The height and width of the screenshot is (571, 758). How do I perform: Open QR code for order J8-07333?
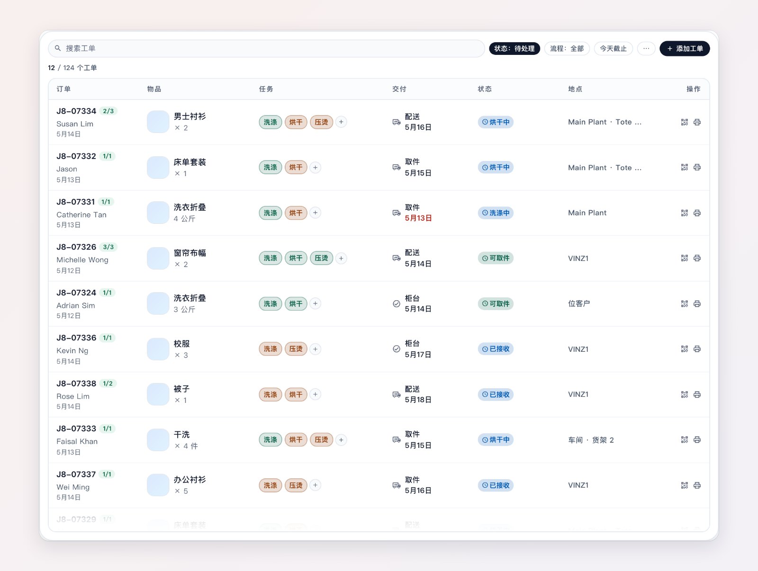click(x=685, y=440)
